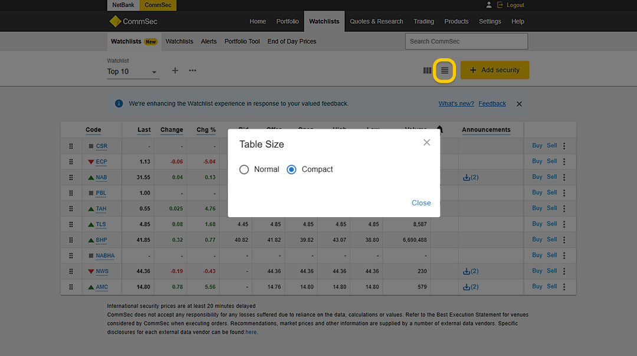637x356 pixels.
Task: Sort by the Last column header
Action: (x=145, y=130)
